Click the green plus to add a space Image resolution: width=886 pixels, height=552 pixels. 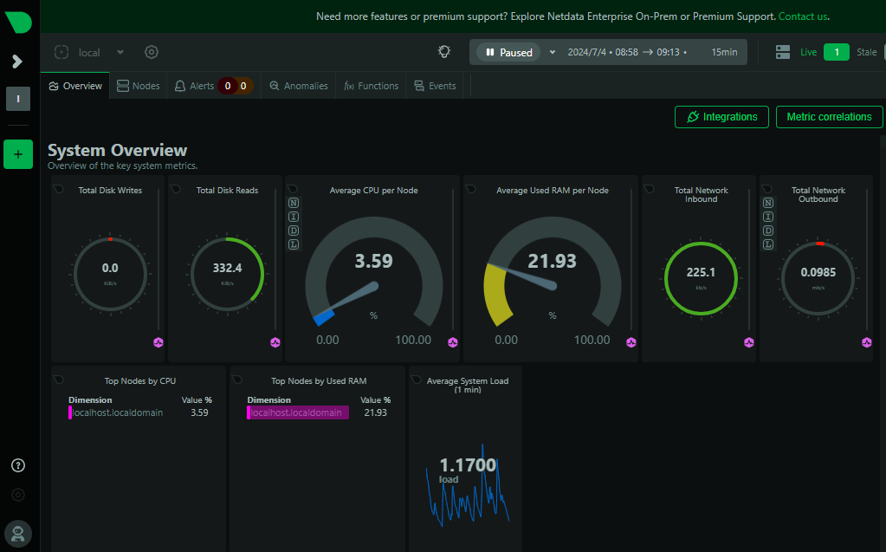18,154
